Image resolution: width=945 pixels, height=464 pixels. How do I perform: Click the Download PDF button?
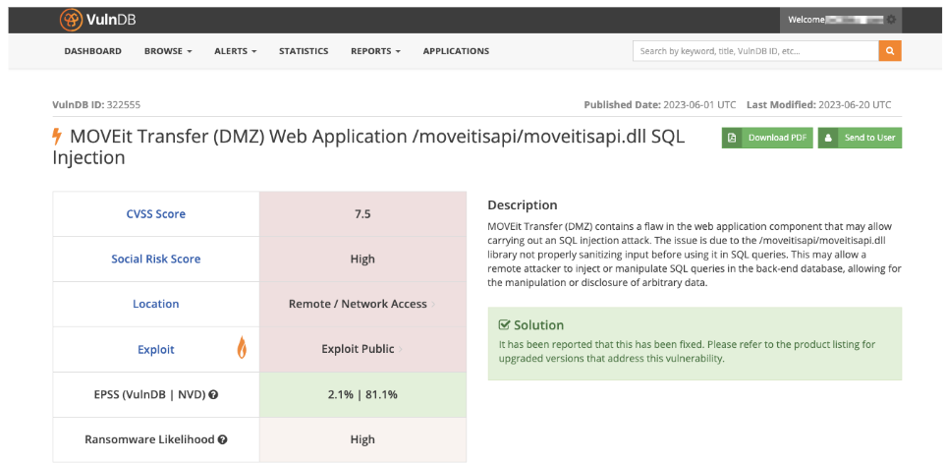point(767,138)
